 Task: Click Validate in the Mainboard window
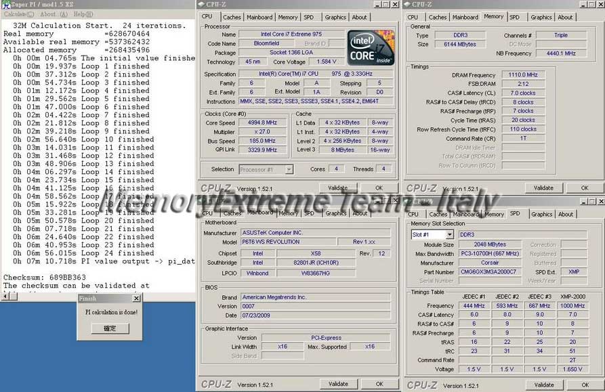(x=338, y=384)
